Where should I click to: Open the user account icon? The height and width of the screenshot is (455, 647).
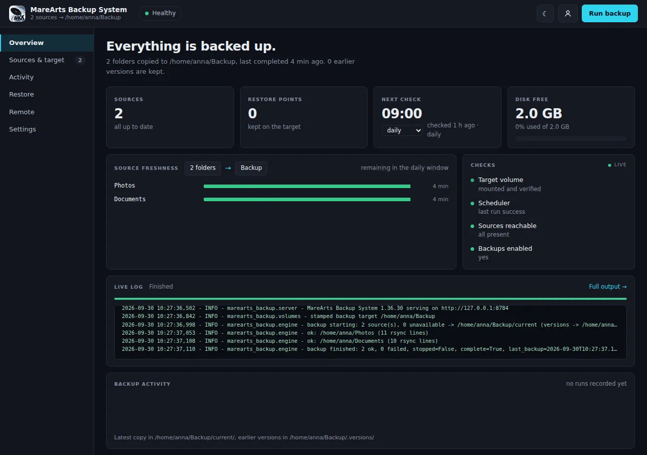(x=568, y=14)
